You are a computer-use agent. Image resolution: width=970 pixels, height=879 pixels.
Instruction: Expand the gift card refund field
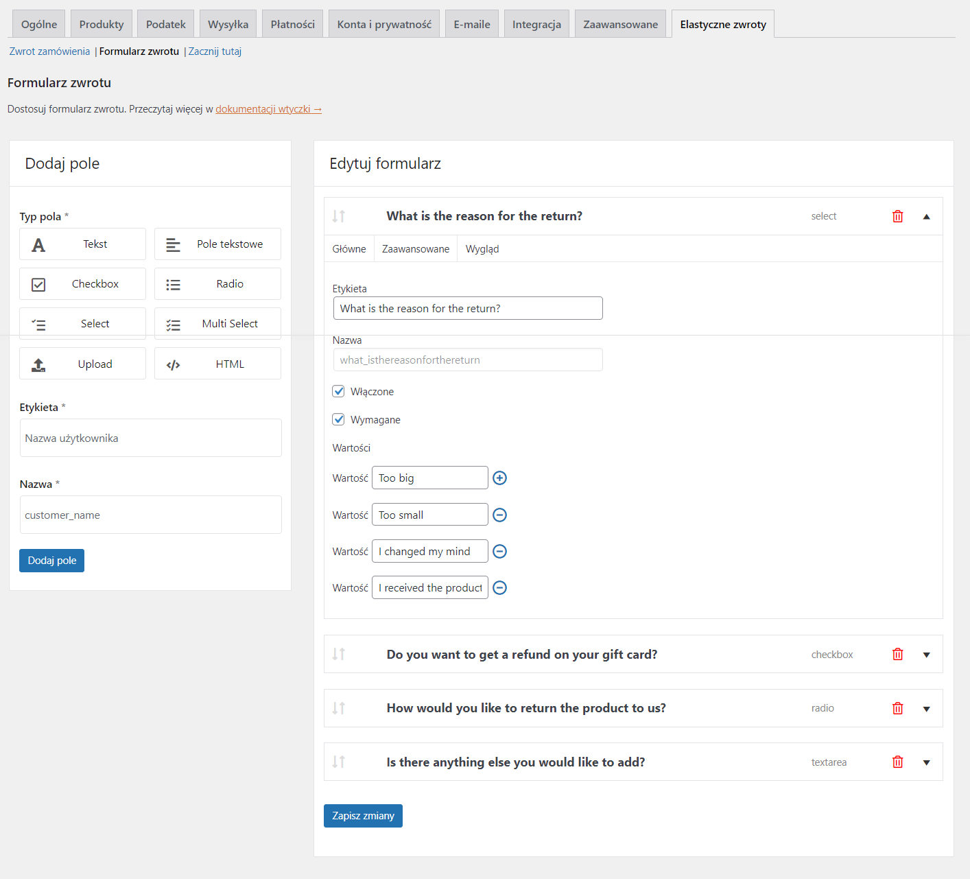926,655
